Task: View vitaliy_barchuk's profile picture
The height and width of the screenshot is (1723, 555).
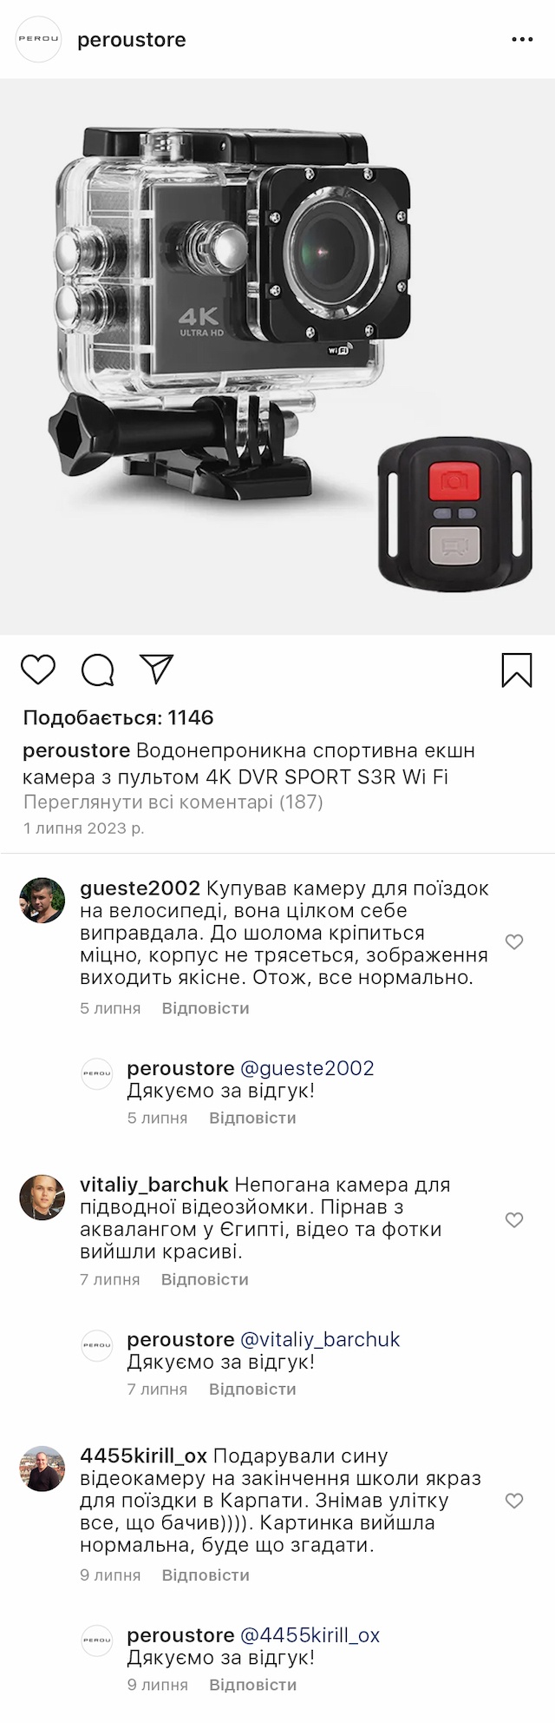Action: point(42,1197)
